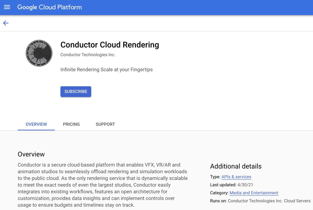The width and height of the screenshot is (313, 210).
Task: Click the Conductor Cloud Rendering heading
Action: pos(110,45)
